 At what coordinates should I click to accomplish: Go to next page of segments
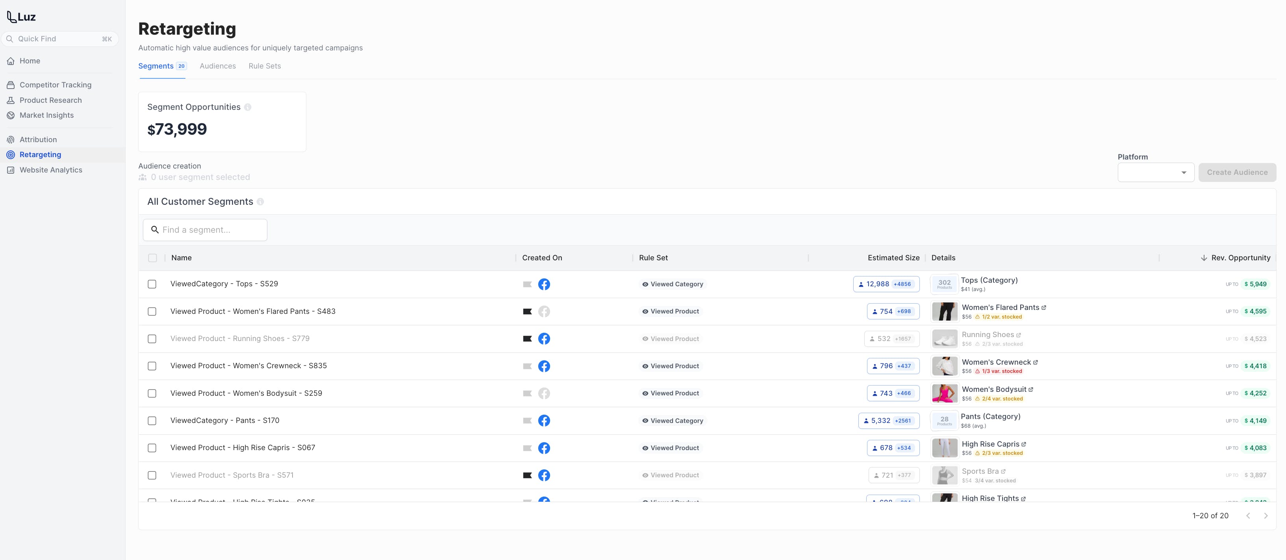tap(1266, 515)
